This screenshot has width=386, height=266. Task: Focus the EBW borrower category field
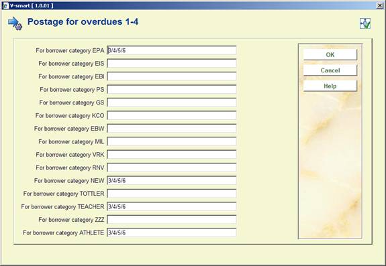172,129
